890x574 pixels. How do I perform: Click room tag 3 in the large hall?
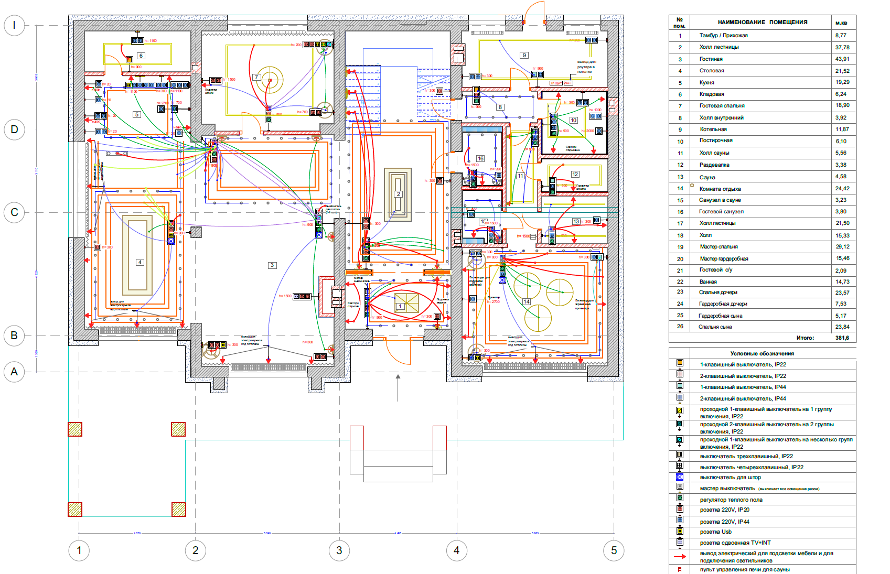[x=272, y=265]
